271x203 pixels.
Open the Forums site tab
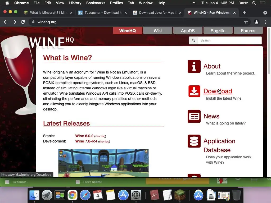pos(248,31)
